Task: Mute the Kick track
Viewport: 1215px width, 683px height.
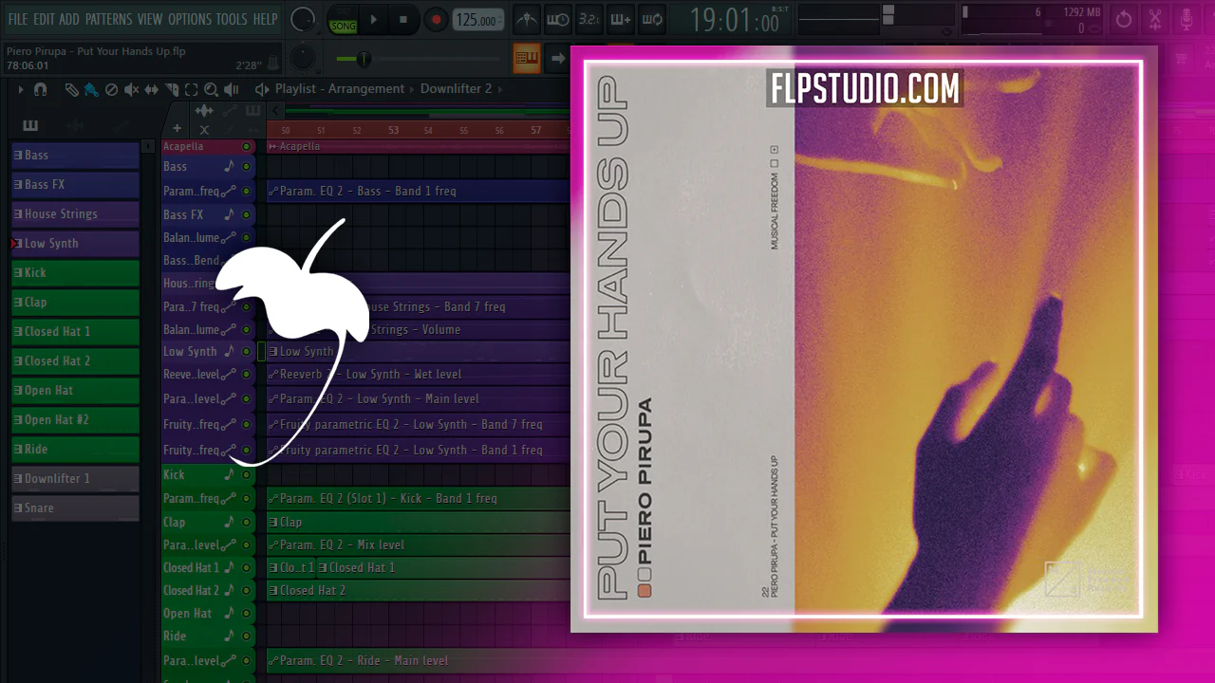Action: click(247, 475)
